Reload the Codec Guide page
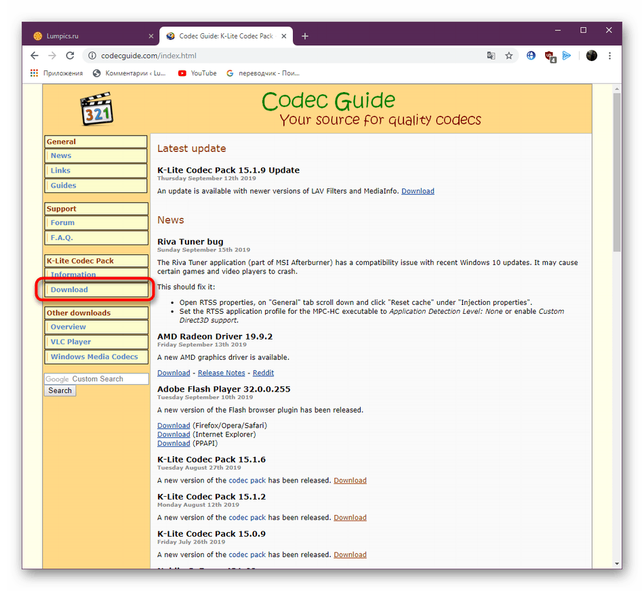The image size is (644, 591). 71,56
